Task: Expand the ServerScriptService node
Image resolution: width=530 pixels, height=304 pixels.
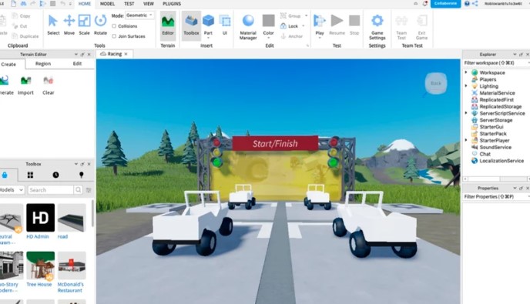Action: 466,113
